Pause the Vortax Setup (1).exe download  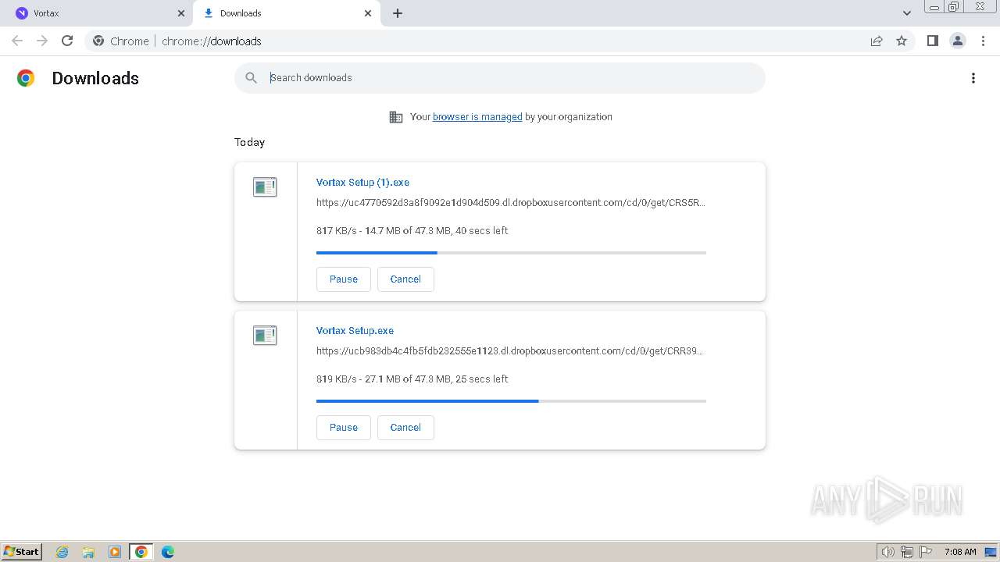click(x=344, y=279)
